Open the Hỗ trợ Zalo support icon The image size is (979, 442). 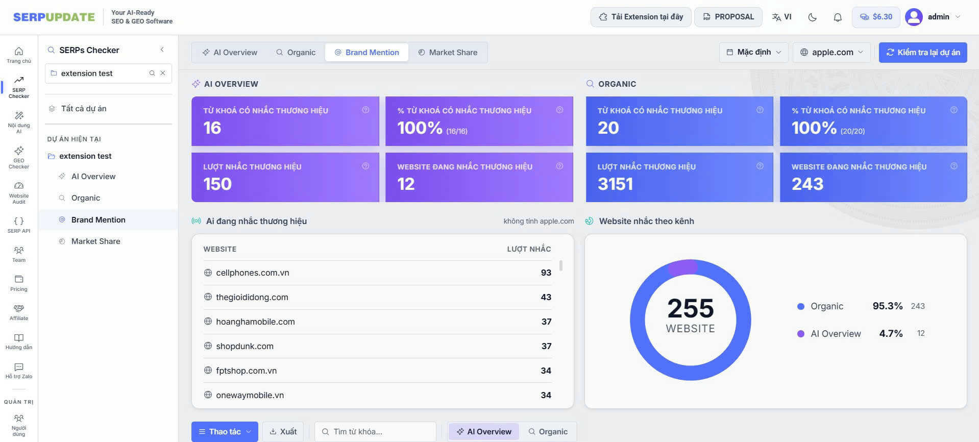pos(19,370)
